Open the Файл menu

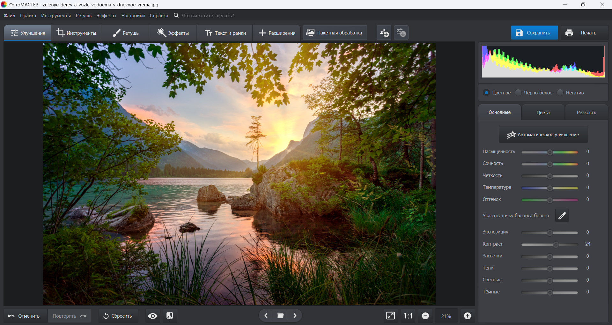9,15
